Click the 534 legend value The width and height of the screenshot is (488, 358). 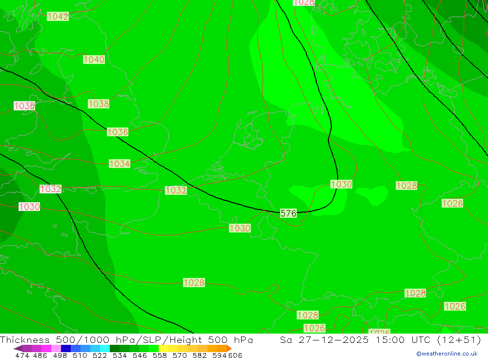[x=120, y=355]
